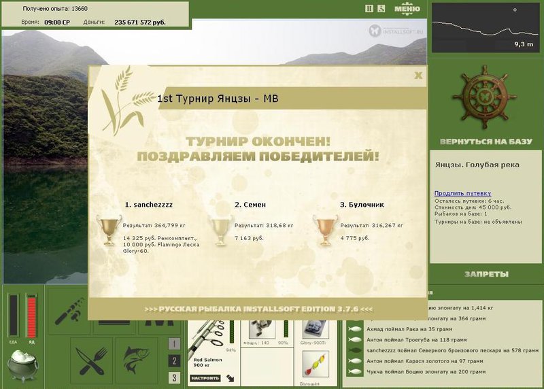Image resolution: width=544 pixels, height=389 pixels.
Task: Open the crossed knife and fork icon
Action: 92,361
